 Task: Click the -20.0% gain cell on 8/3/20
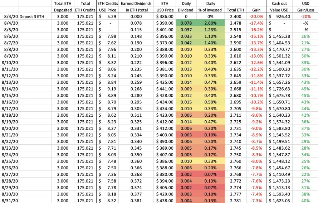click(256, 16)
